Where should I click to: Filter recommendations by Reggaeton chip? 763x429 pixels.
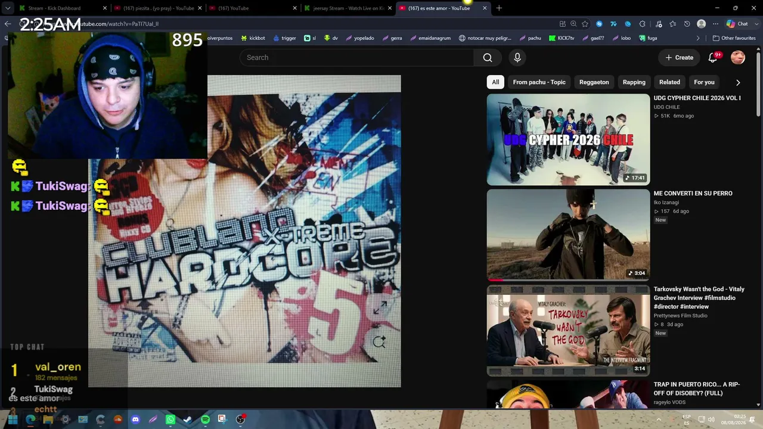tap(594, 82)
